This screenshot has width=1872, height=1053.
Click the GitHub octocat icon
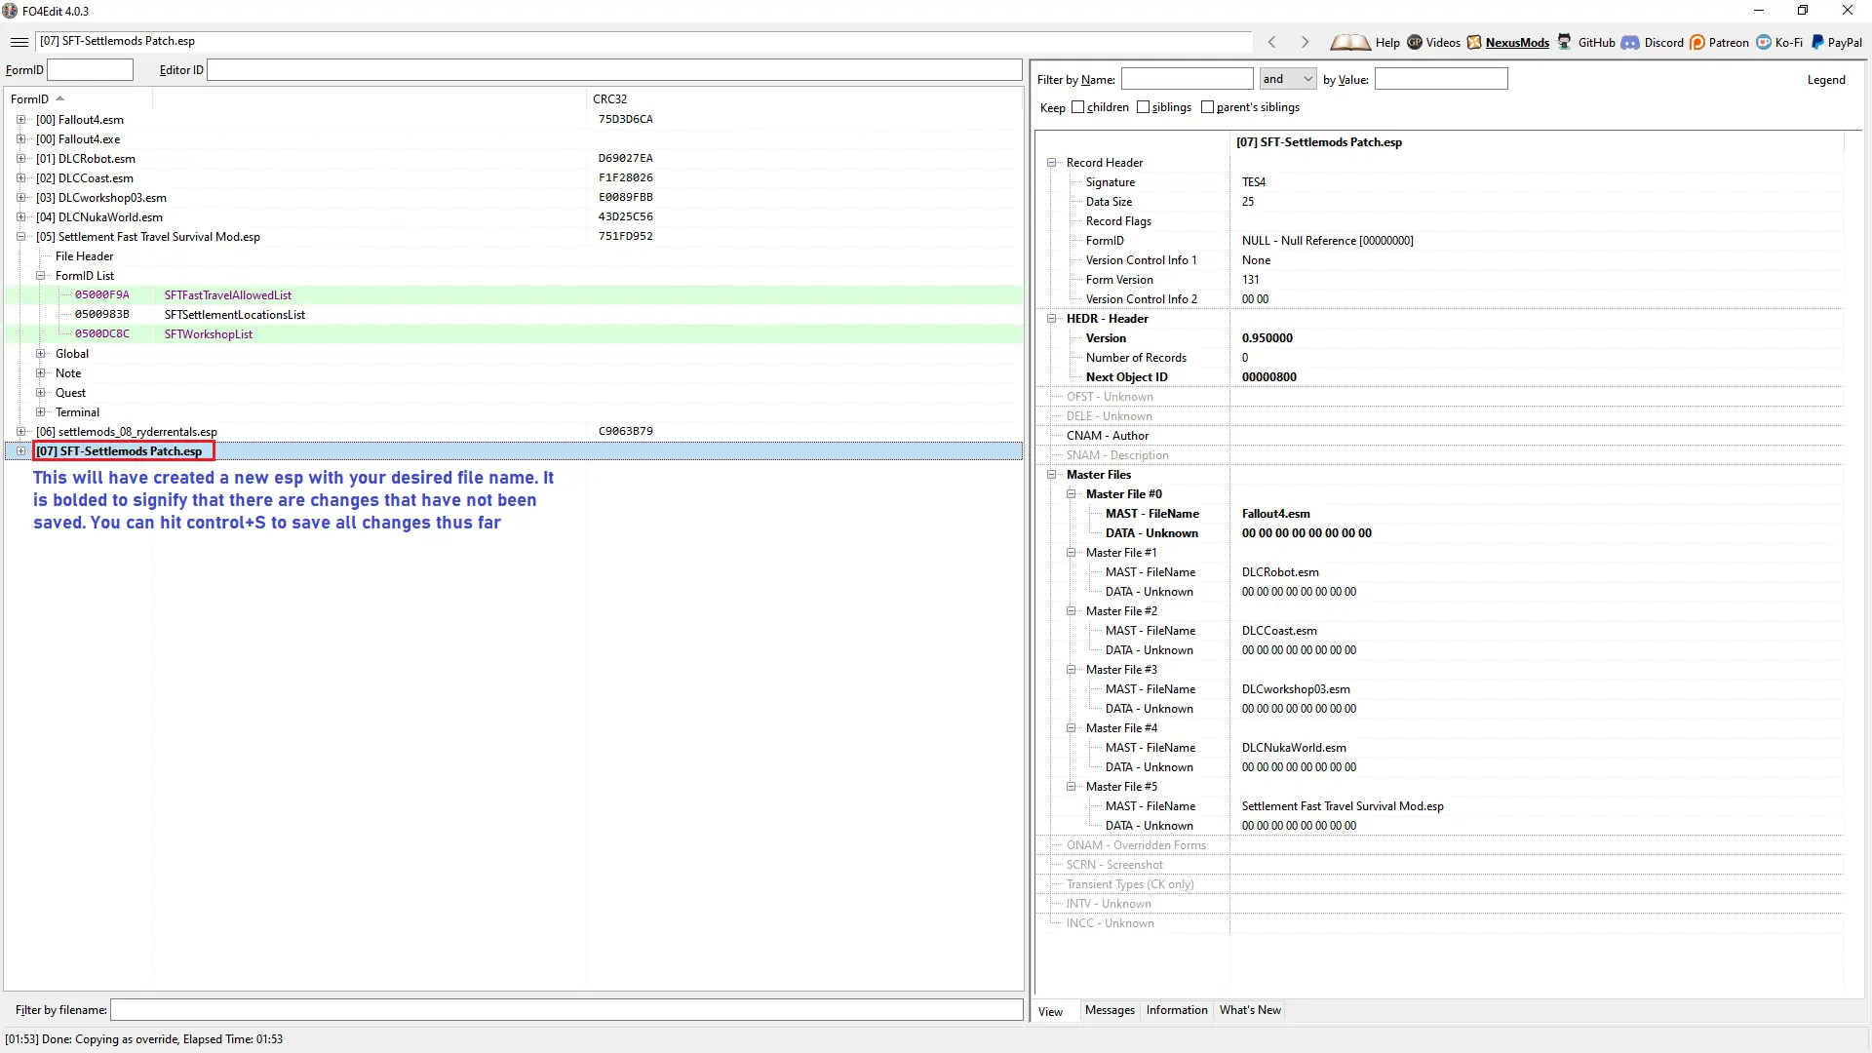[1565, 42]
